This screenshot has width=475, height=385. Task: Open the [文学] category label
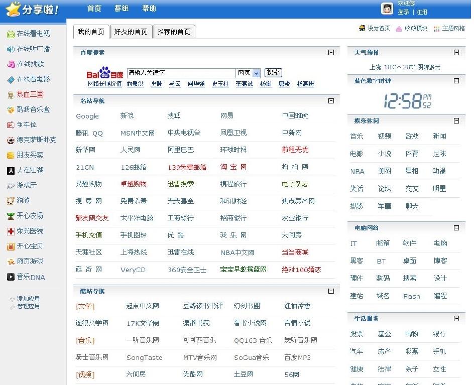[x=85, y=307]
